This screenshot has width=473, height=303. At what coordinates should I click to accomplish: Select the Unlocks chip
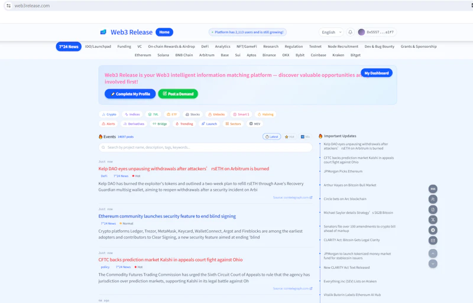point(216,114)
